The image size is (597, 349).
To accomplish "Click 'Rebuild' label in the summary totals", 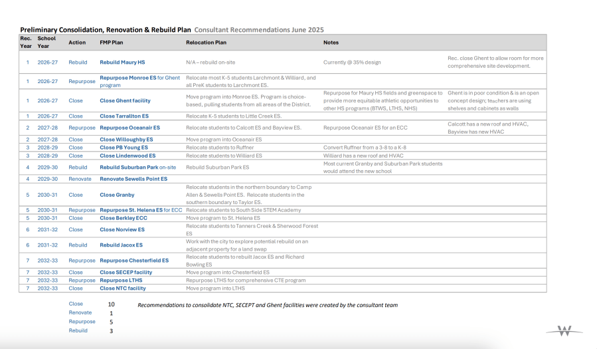I will [x=78, y=330].
